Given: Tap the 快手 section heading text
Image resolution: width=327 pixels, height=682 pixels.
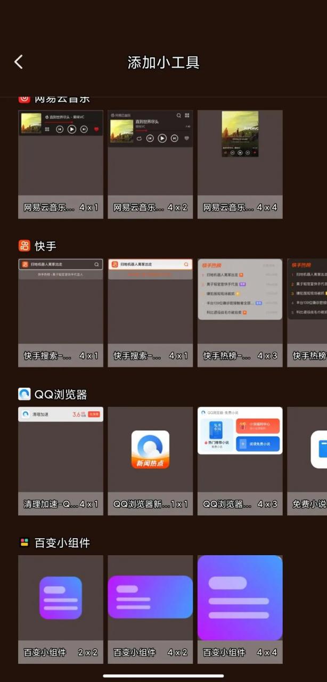Looking at the screenshot, I should tap(45, 246).
